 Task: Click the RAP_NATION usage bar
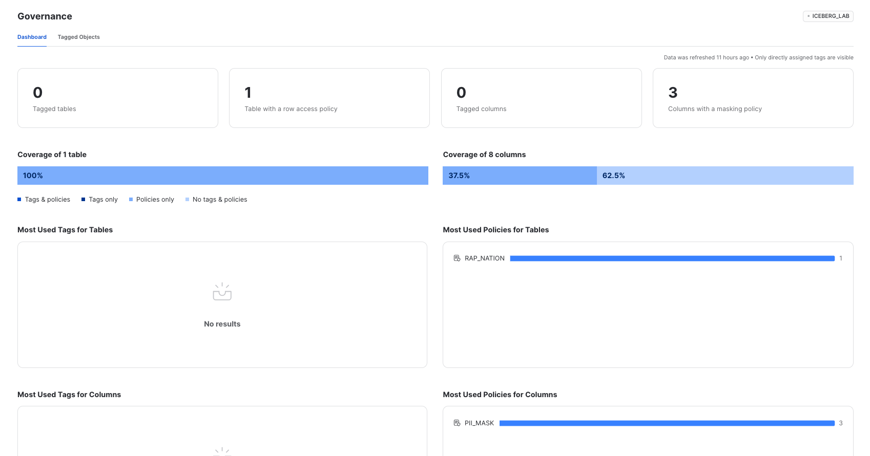pyautogui.click(x=672, y=258)
